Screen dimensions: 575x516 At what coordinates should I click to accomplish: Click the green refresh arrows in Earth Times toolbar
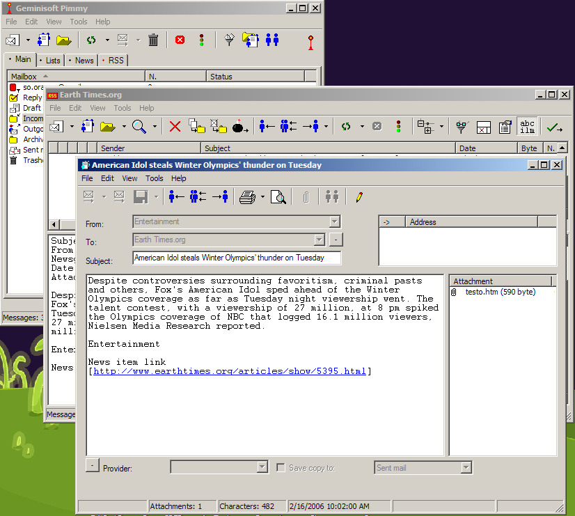[x=346, y=127]
